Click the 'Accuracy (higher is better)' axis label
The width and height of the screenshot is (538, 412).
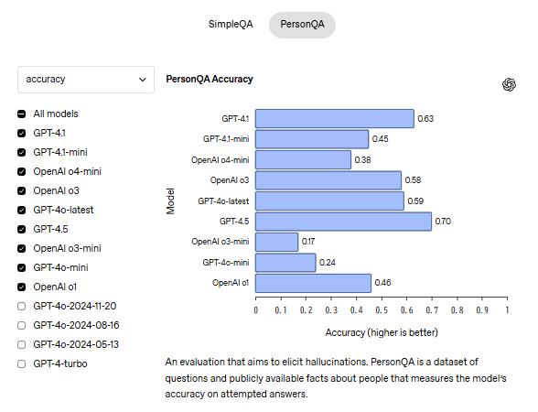click(x=382, y=332)
